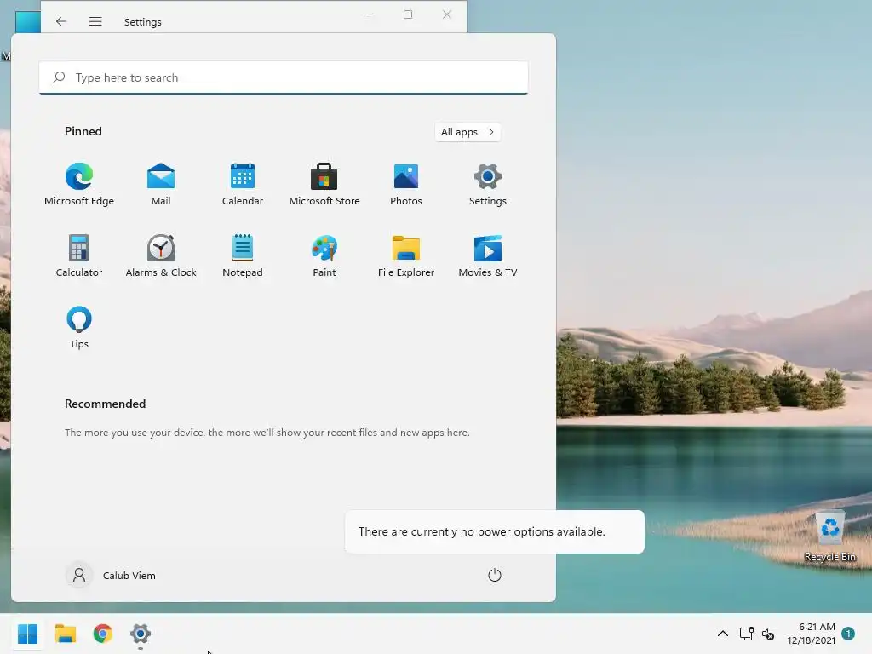Go back in the Settings window
The width and height of the screenshot is (872, 654).
[x=61, y=21]
